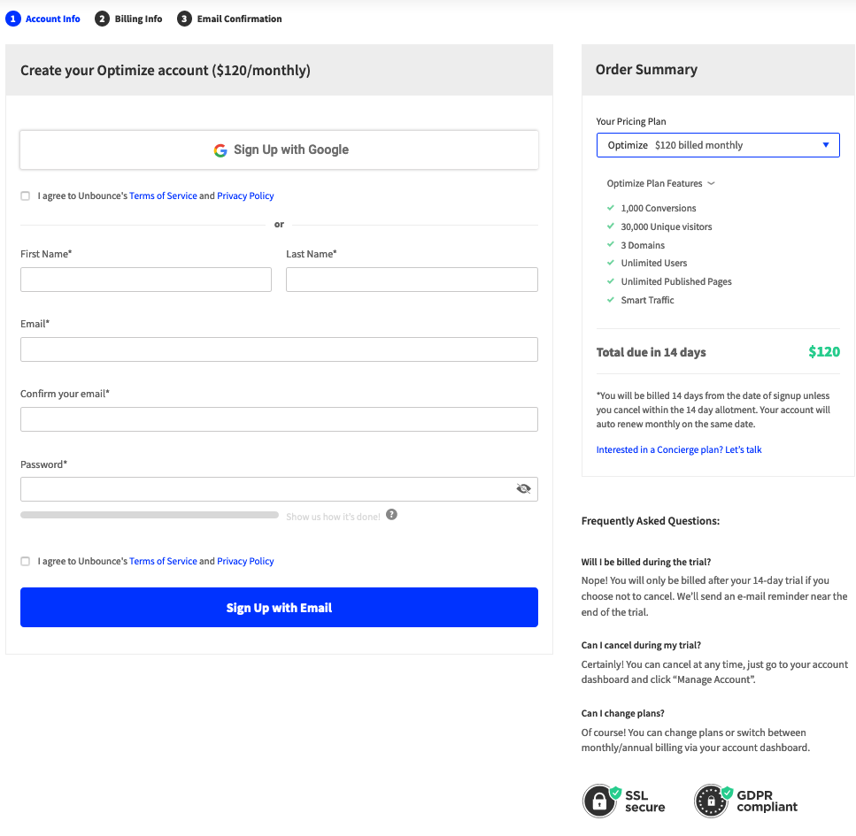Click checkmark next to Smart Traffic

click(x=610, y=299)
